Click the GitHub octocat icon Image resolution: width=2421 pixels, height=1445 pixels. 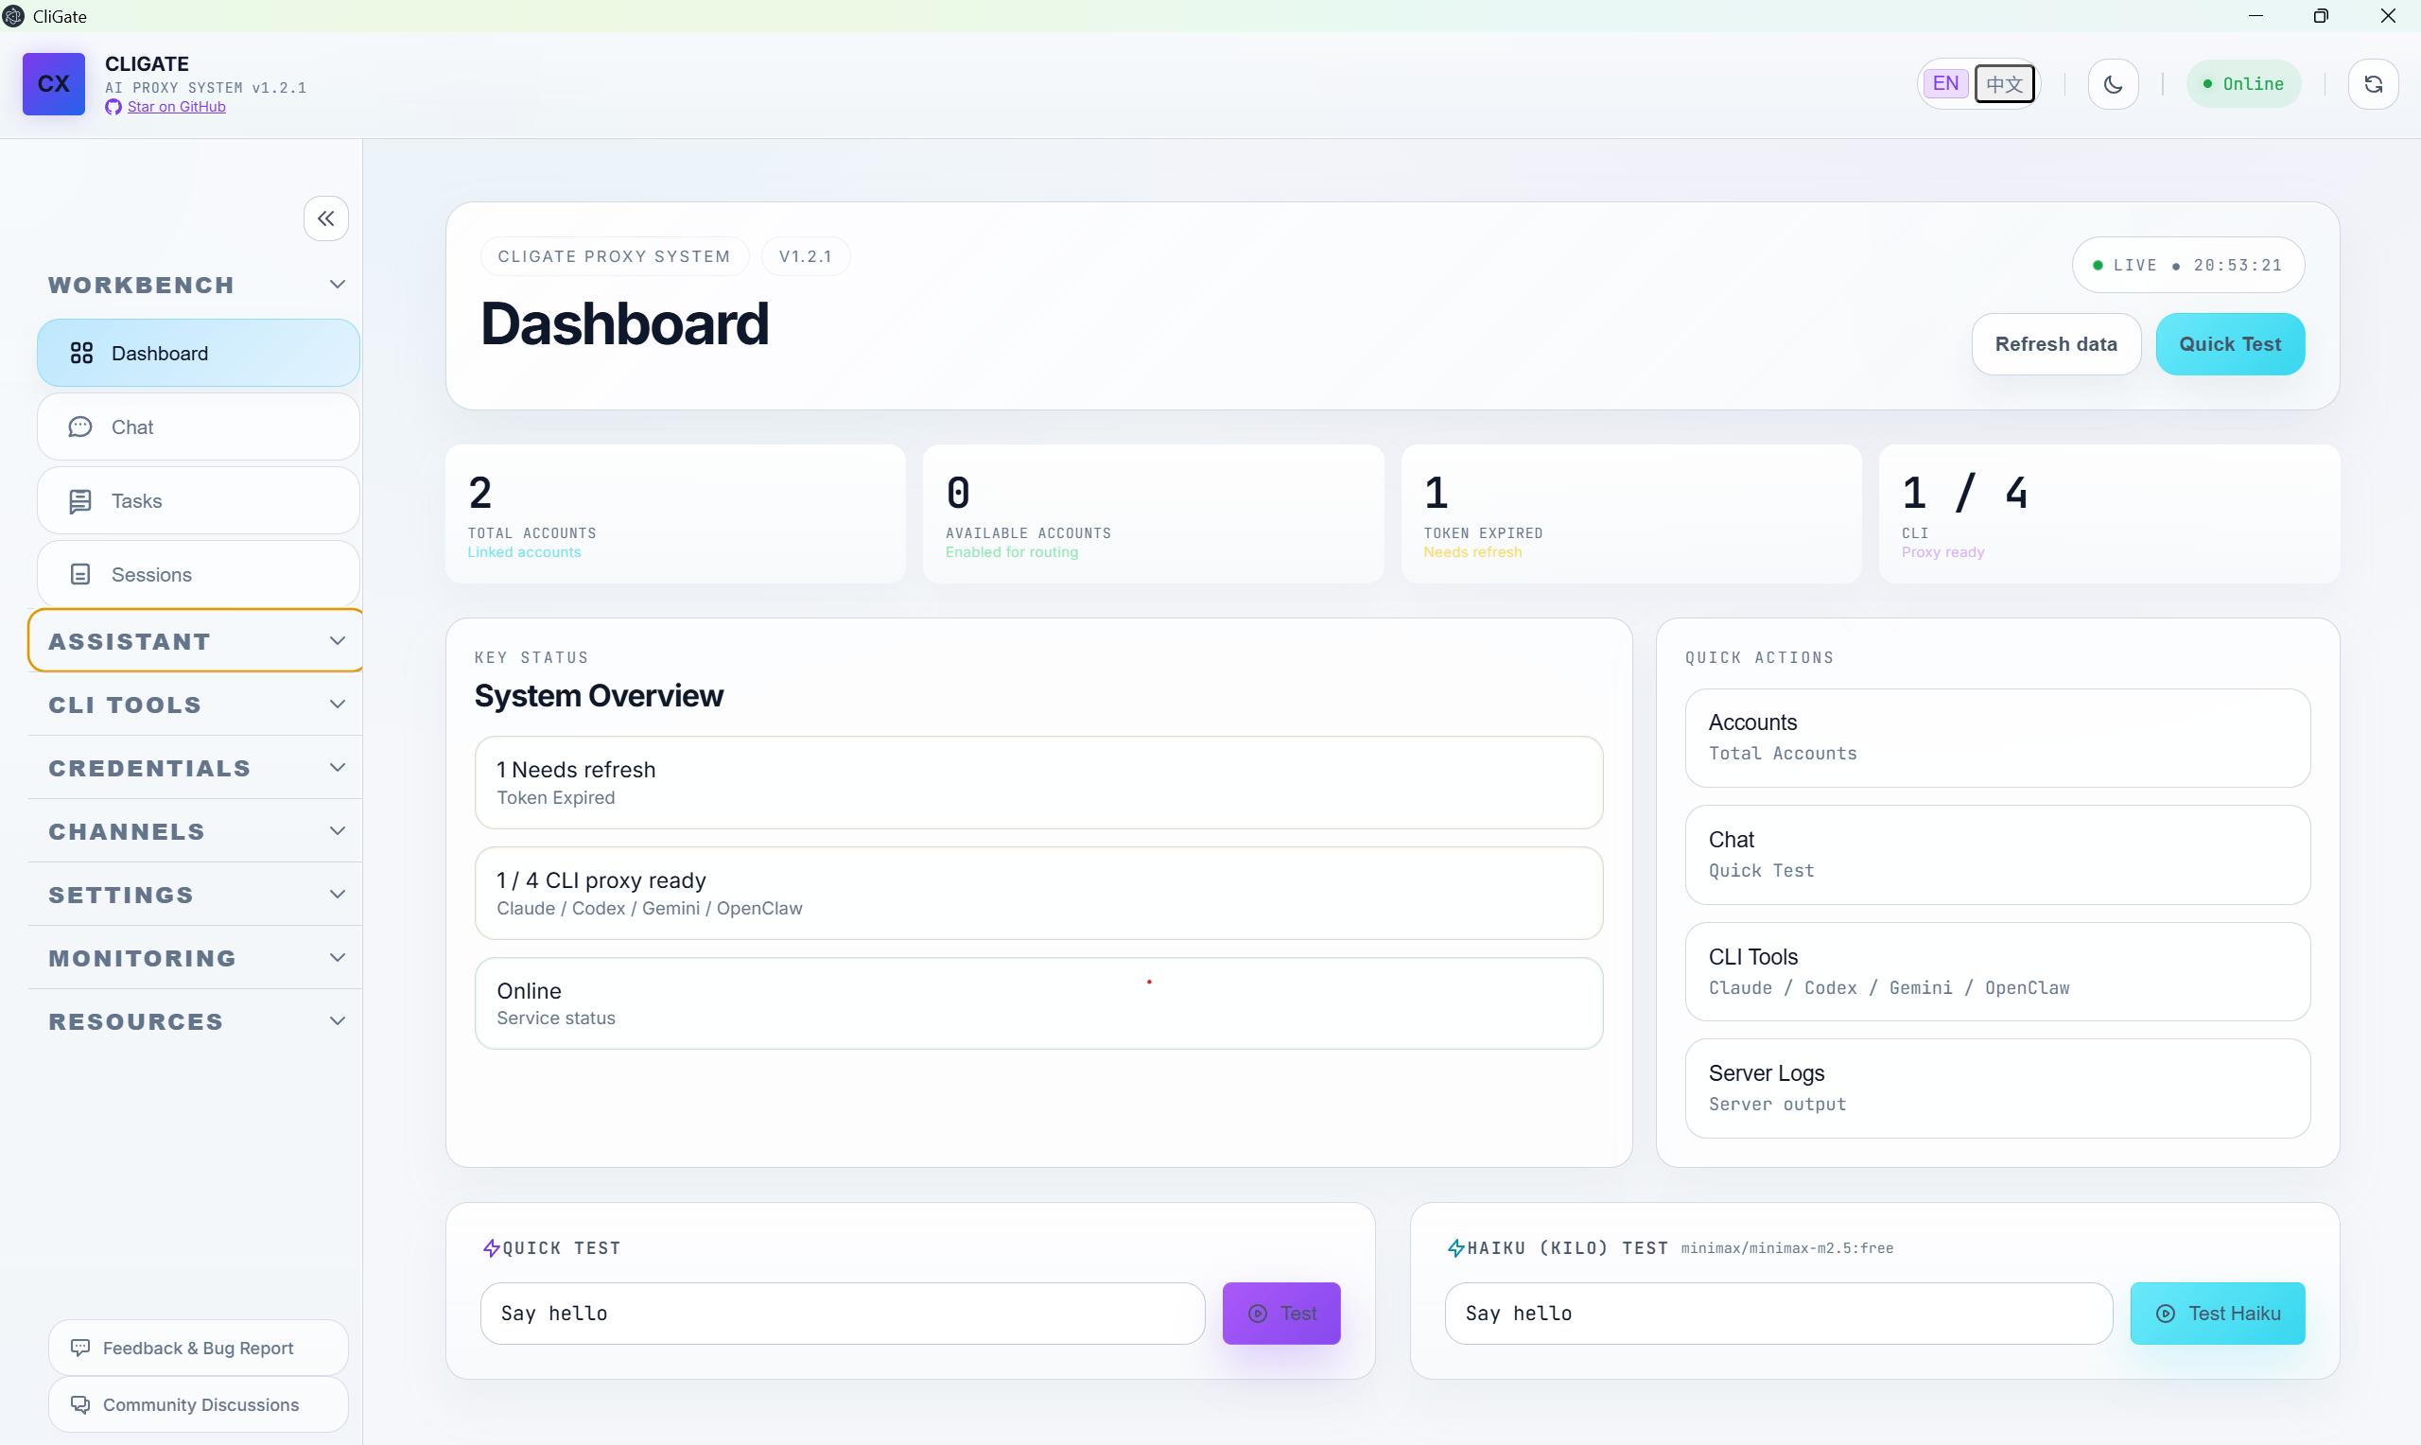point(113,107)
